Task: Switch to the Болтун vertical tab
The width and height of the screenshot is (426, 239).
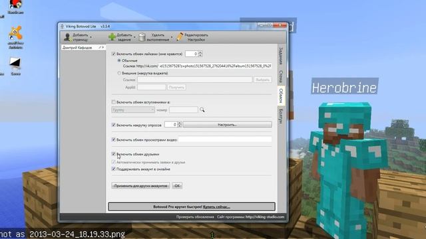Action: tap(281, 117)
